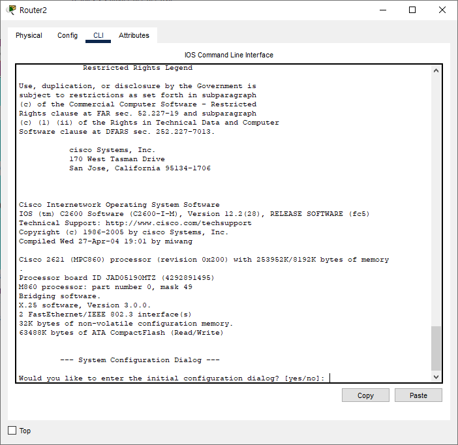Click the CLI vertical scrollbar thumb

[436, 348]
